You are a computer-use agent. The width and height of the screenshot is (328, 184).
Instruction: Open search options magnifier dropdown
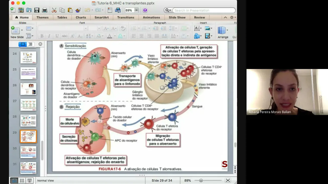[168, 10]
